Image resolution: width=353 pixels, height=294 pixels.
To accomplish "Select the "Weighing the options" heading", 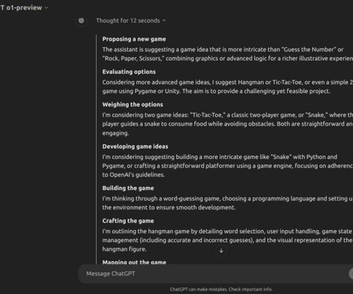I will (133, 104).
